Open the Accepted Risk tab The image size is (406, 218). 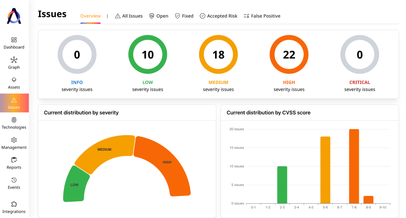219,16
